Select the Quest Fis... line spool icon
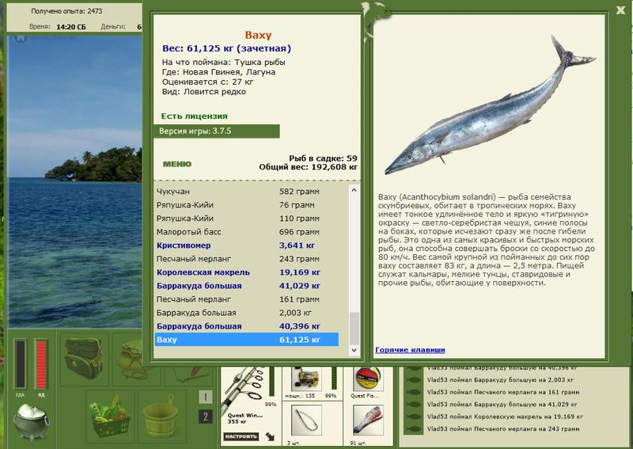The width and height of the screenshot is (633, 449). point(368,379)
